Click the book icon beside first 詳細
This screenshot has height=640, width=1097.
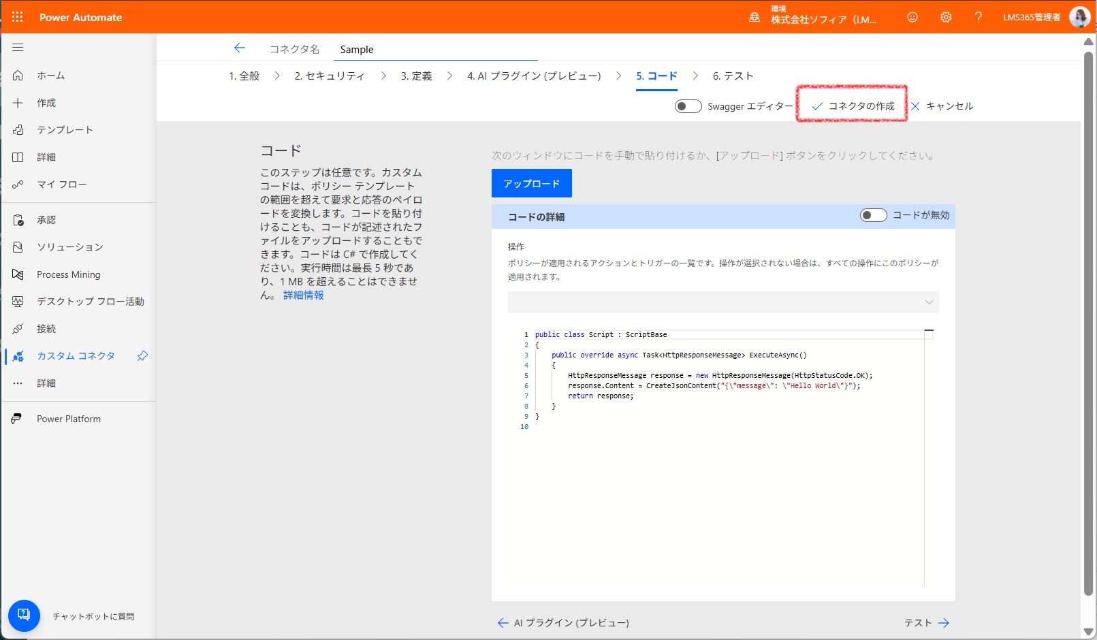[18, 157]
